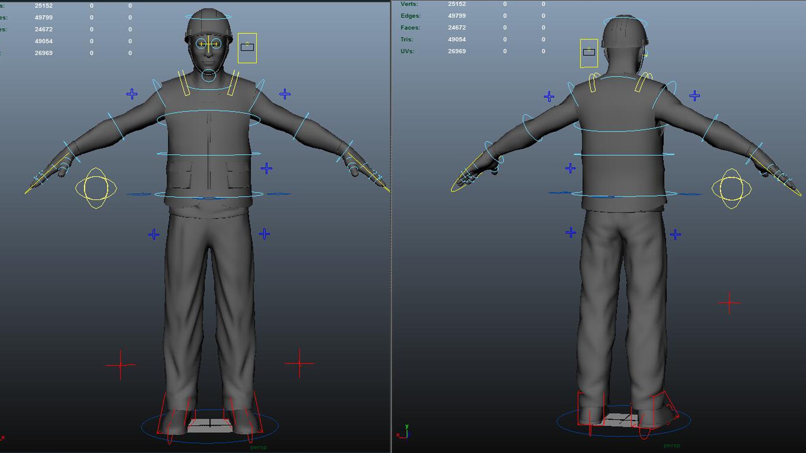Select the rotated red foot control box in back view
806x453 pixels.
click(656, 414)
